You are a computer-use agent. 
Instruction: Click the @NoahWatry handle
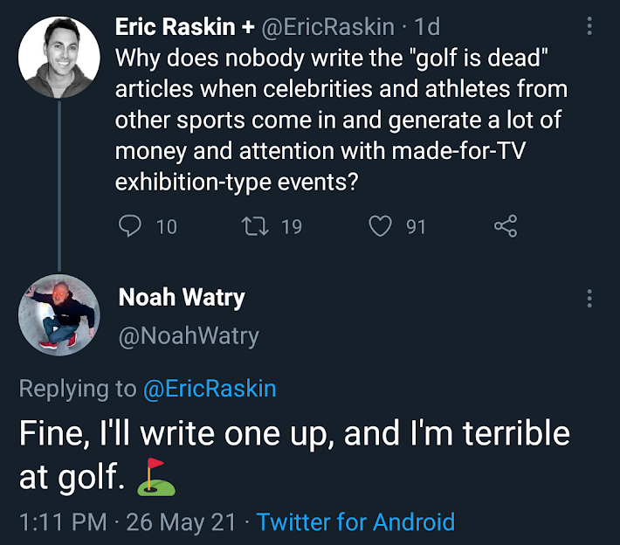189,335
